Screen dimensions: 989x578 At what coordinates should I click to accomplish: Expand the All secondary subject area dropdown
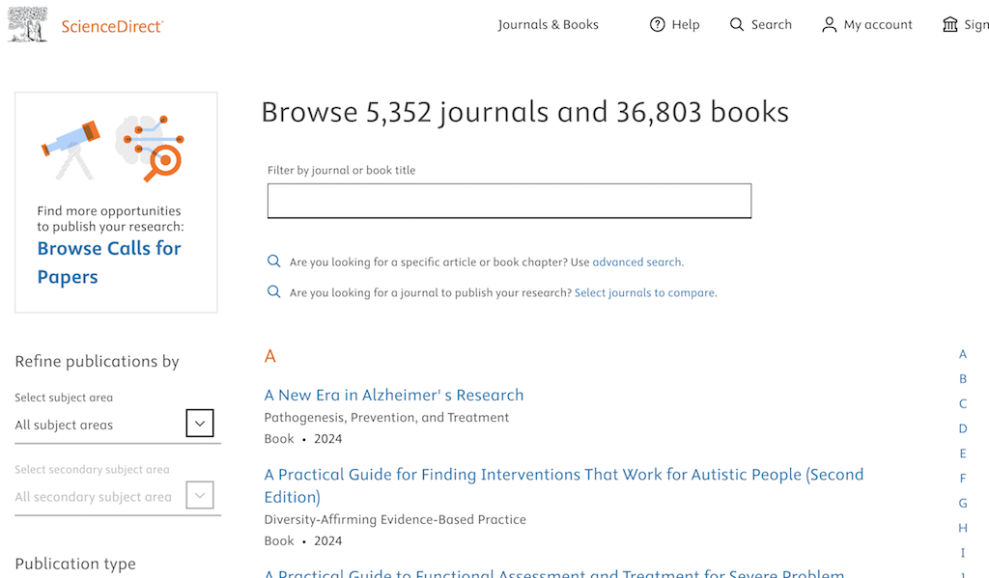click(199, 496)
